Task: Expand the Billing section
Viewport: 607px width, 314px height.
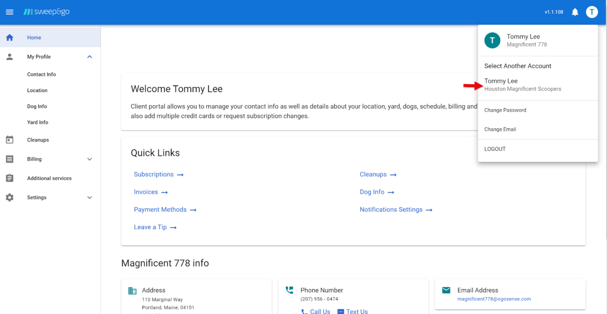Action: [x=89, y=158]
